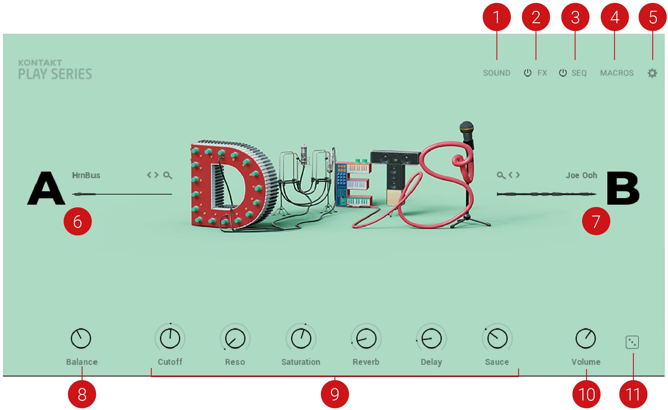Viewport: 668px width, 410px height.
Task: Toggle the SEQ power button
Action: coord(563,73)
